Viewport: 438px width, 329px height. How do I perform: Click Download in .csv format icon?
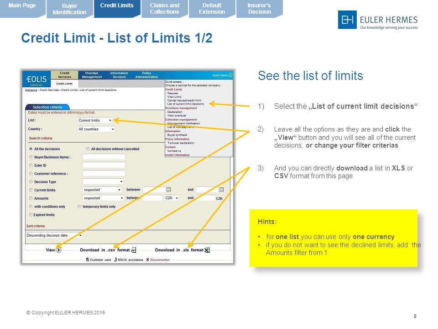[x=134, y=250]
